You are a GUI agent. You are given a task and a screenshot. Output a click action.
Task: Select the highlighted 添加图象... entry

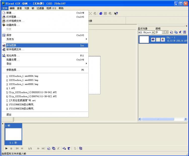[45, 45]
